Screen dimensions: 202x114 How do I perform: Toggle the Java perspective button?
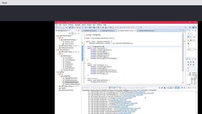tap(193, 28)
